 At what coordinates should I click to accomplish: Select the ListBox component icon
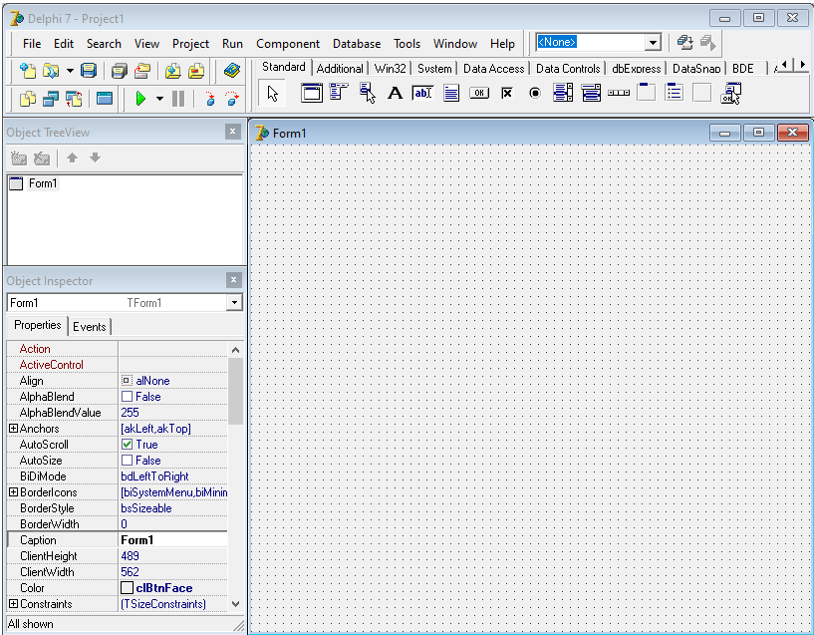click(563, 93)
